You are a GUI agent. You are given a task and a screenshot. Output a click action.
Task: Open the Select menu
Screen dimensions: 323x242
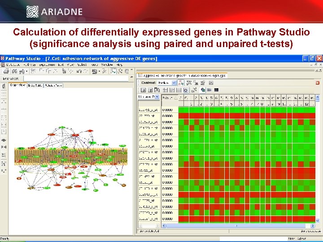click(x=82, y=65)
